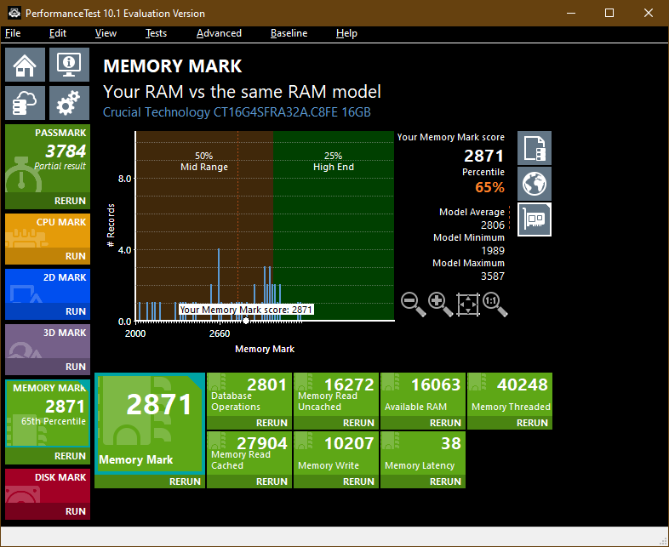Open the save results document icon

pos(535,148)
